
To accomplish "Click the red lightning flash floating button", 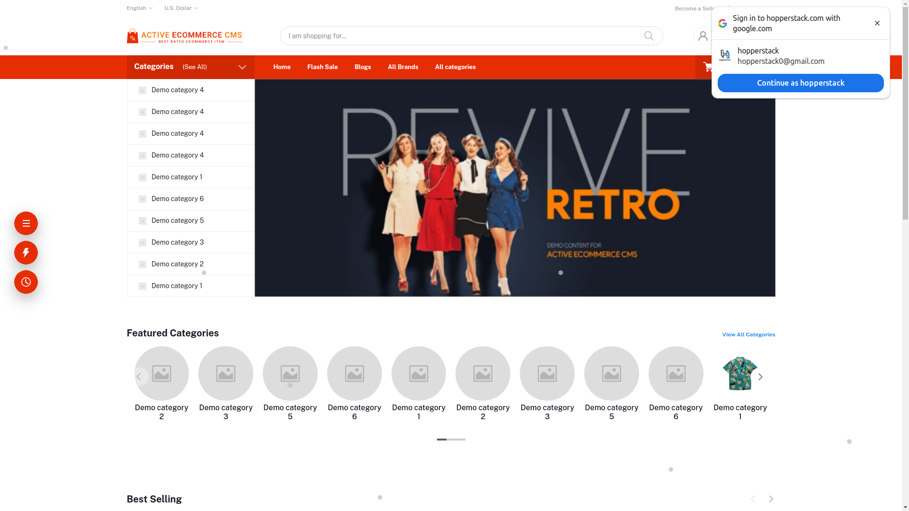I will pos(26,253).
